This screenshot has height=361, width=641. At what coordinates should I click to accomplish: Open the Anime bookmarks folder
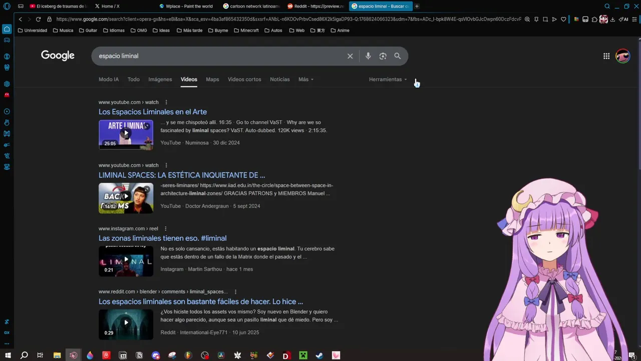tap(340, 30)
